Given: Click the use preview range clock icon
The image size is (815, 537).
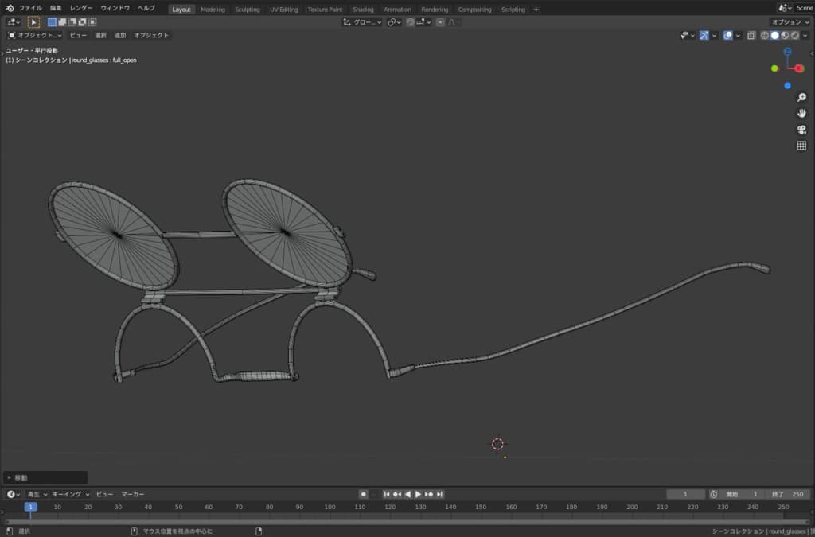Looking at the screenshot, I should pyautogui.click(x=714, y=494).
